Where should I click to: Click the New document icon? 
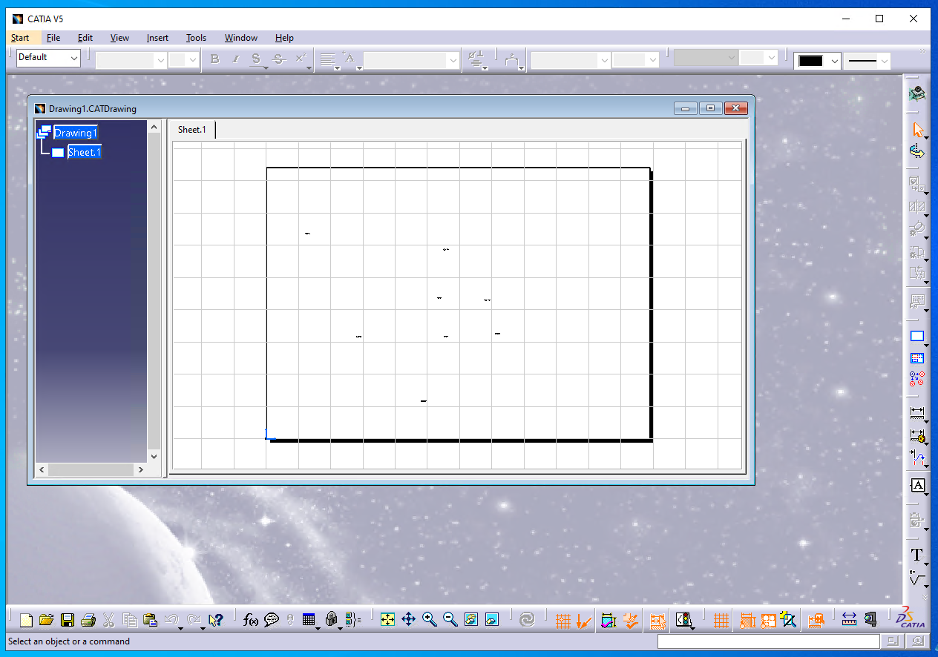click(x=26, y=620)
